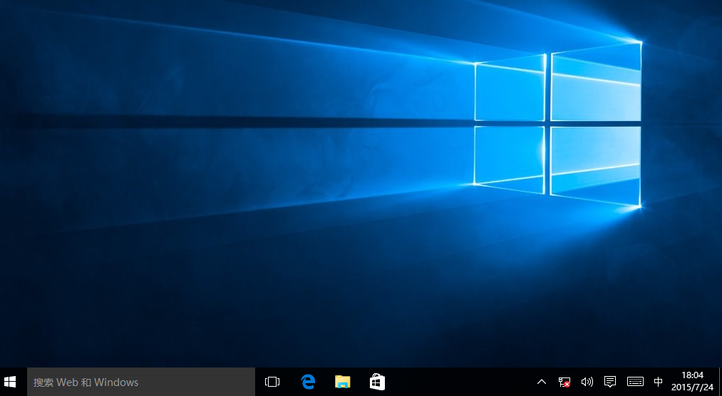Open the Windows Store app
Viewport: 722px width, 396px height.
(377, 382)
